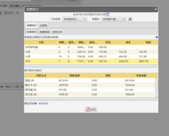This screenshot has width=169, height=136.
Task: Open the 销售明细 sub-tab
Action: [45, 32]
